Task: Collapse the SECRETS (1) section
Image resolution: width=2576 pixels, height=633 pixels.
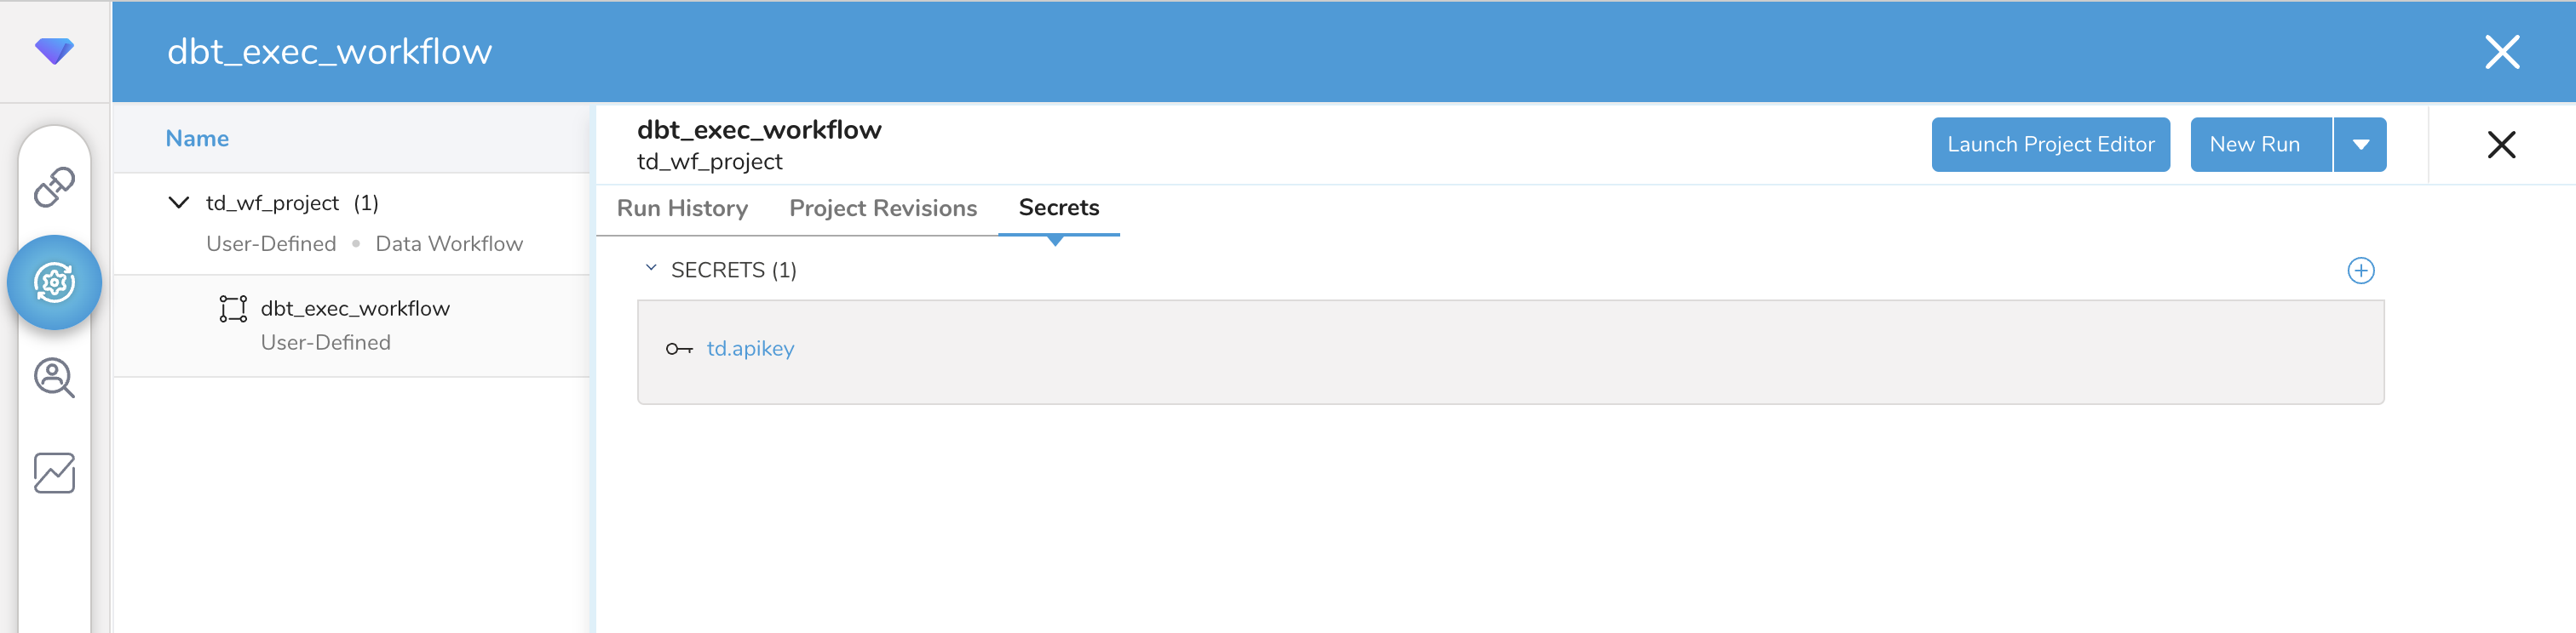Action: pyautogui.click(x=651, y=269)
